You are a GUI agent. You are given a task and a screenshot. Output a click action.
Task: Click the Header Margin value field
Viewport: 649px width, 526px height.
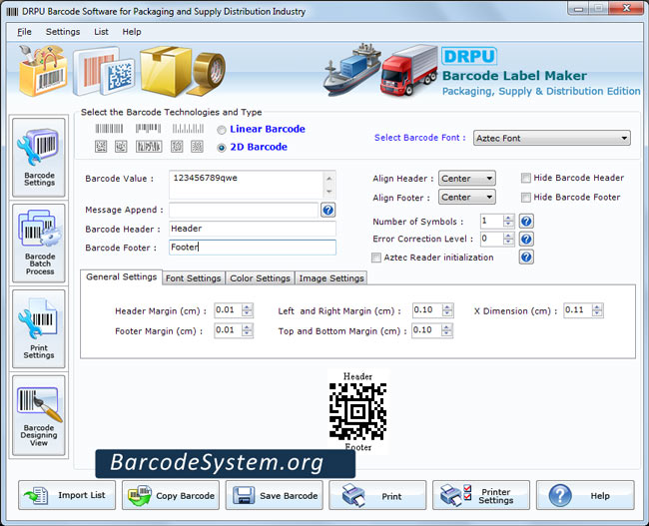(228, 310)
